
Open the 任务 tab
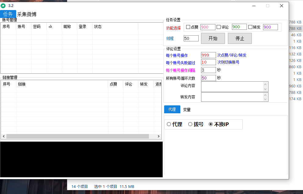(x=8, y=14)
